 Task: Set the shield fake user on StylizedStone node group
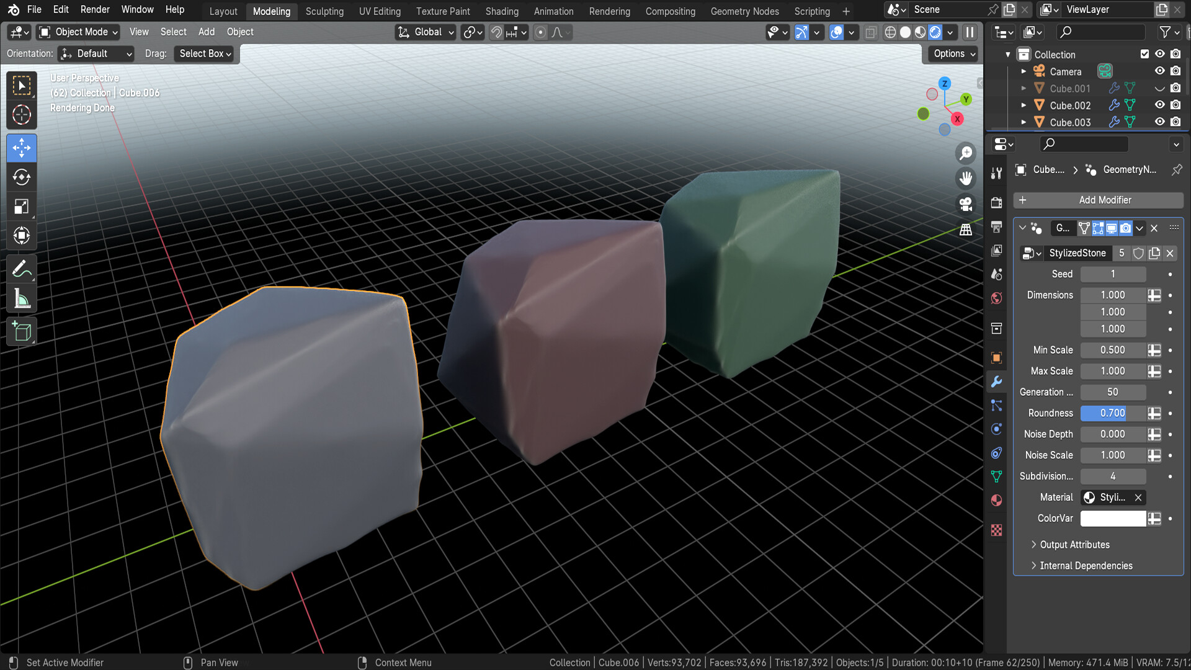point(1138,253)
